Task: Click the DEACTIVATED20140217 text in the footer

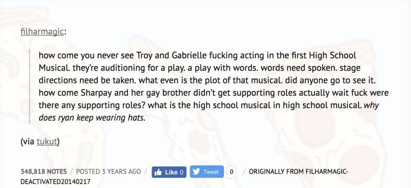Action: (55, 182)
